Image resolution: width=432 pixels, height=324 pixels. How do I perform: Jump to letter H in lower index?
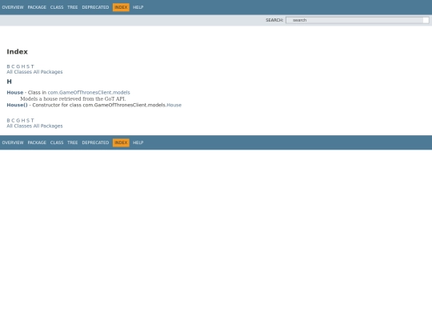click(23, 120)
